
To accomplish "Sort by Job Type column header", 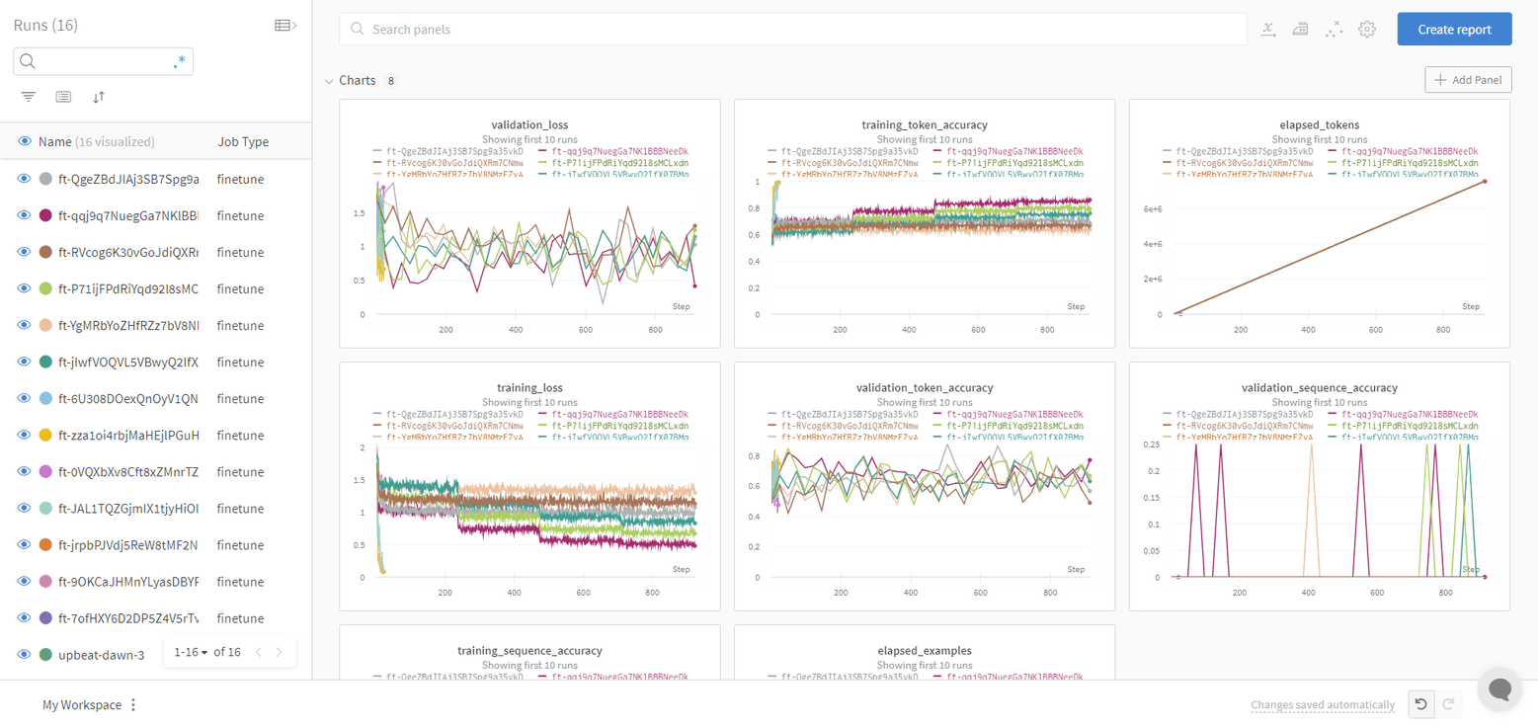I will coord(243,142).
